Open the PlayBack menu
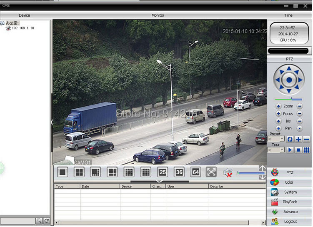The image size is (313, 227). [290, 202]
